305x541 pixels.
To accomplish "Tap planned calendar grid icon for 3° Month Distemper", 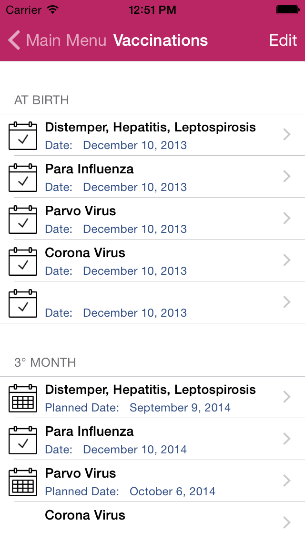I will pos(23,398).
